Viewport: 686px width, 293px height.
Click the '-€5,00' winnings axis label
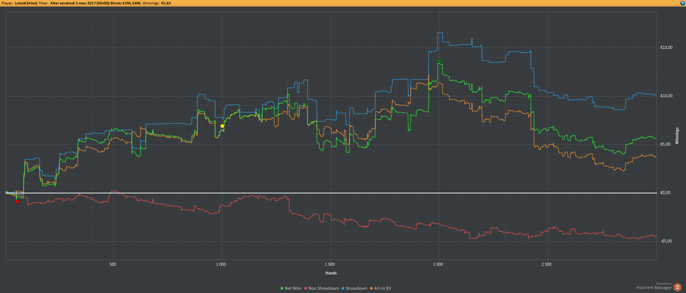coord(666,241)
